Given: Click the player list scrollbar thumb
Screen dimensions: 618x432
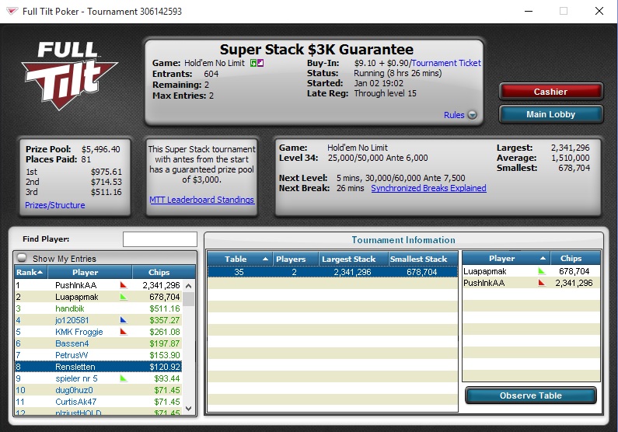Looking at the screenshot, I should [x=188, y=299].
